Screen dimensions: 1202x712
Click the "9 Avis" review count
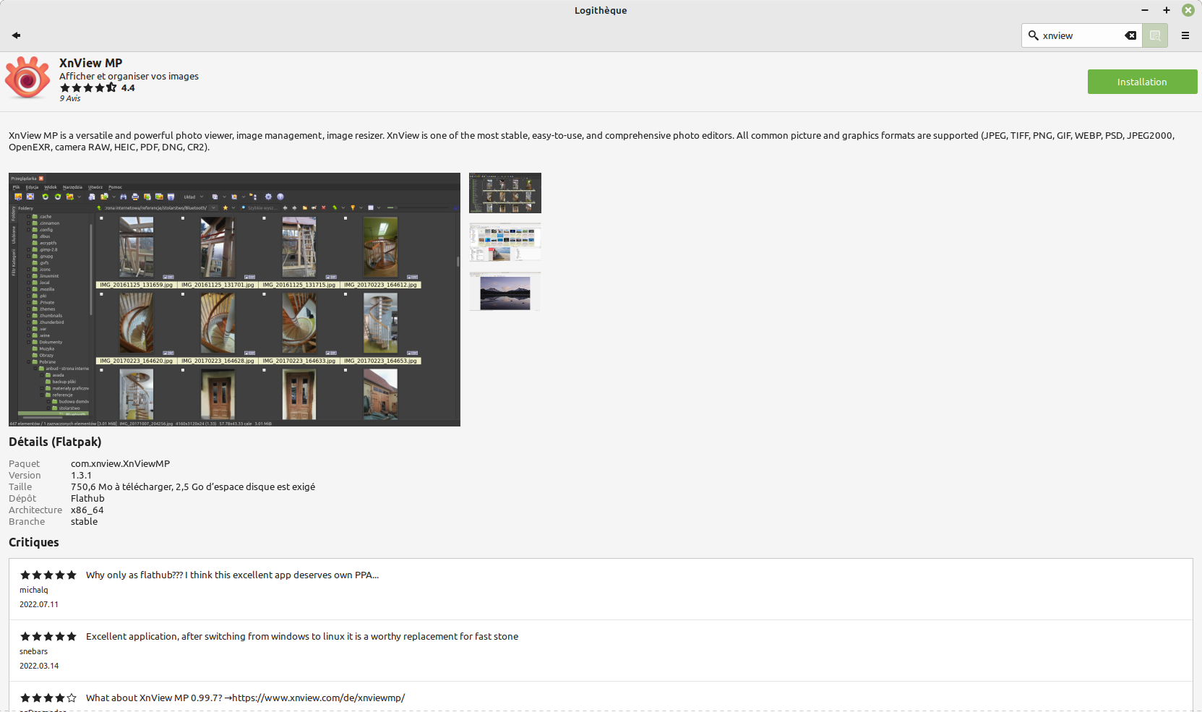(70, 98)
